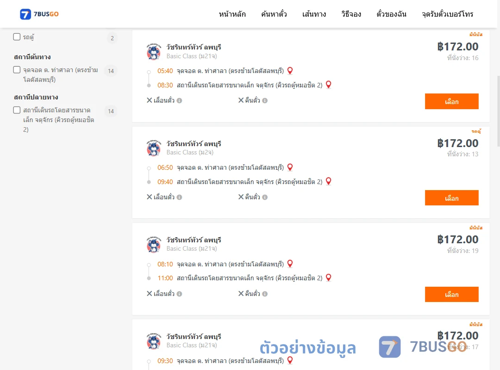Tick the จุดจอด ต. ท่าศาลา origin station filter
Screen dimensions: 500x370
coord(17,69)
